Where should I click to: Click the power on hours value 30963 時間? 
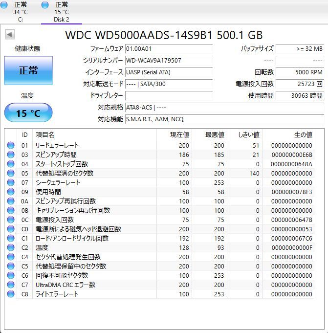(x=300, y=96)
